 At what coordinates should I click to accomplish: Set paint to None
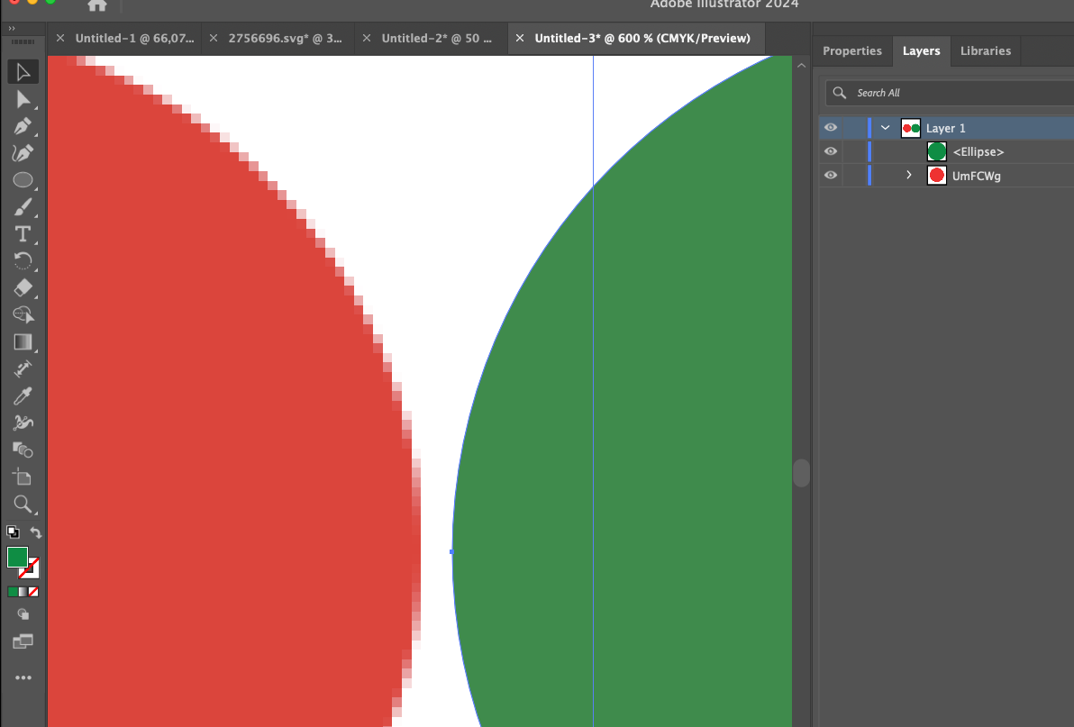33,592
